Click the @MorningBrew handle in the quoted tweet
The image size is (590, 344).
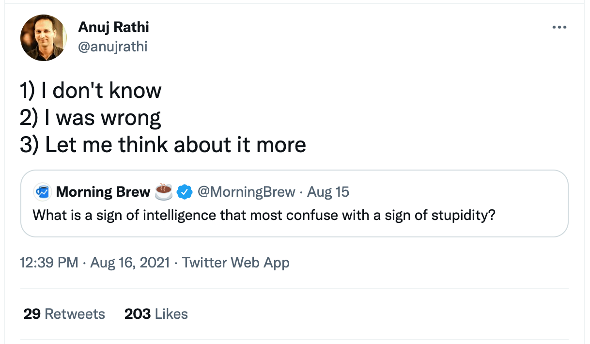pyautogui.click(x=246, y=192)
